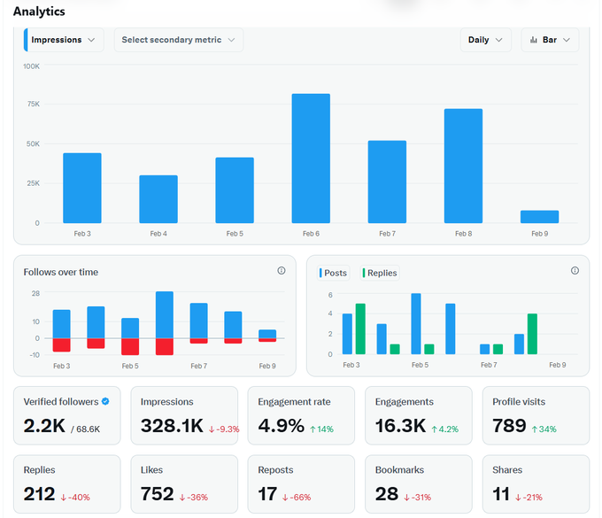602x518 pixels.
Task: Open the Profile visits stat card
Action: [x=536, y=416]
